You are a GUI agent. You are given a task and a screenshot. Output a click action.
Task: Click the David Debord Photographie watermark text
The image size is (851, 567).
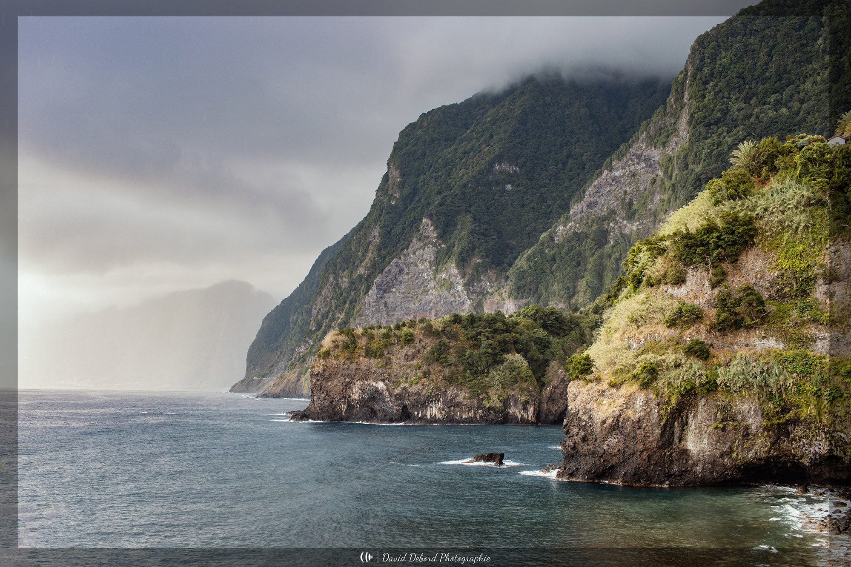click(436, 558)
